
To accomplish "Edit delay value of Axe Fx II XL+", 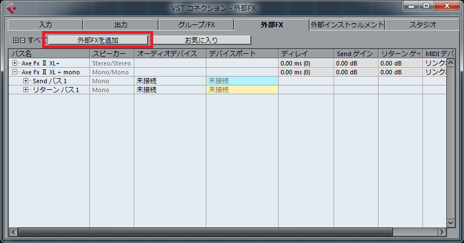I will (306, 63).
